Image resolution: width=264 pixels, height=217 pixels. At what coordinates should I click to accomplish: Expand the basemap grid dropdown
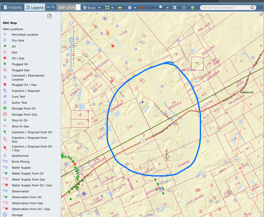click(109, 7)
